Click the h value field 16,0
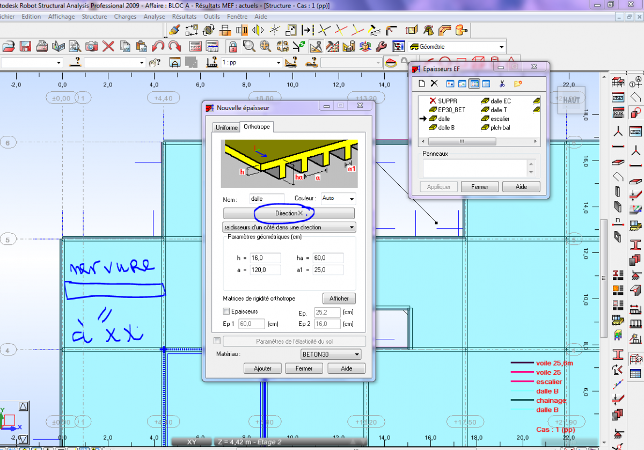The image size is (644, 450). [x=265, y=258]
